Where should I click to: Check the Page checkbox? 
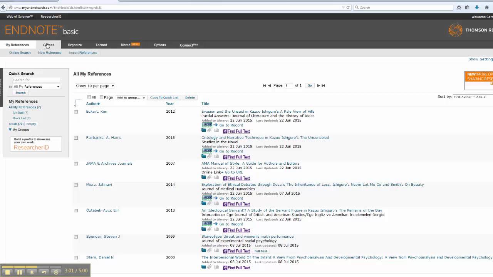pyautogui.click(x=102, y=97)
